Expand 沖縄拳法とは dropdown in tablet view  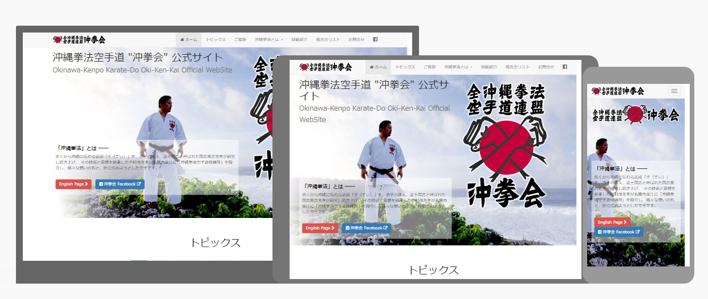pyautogui.click(x=459, y=67)
